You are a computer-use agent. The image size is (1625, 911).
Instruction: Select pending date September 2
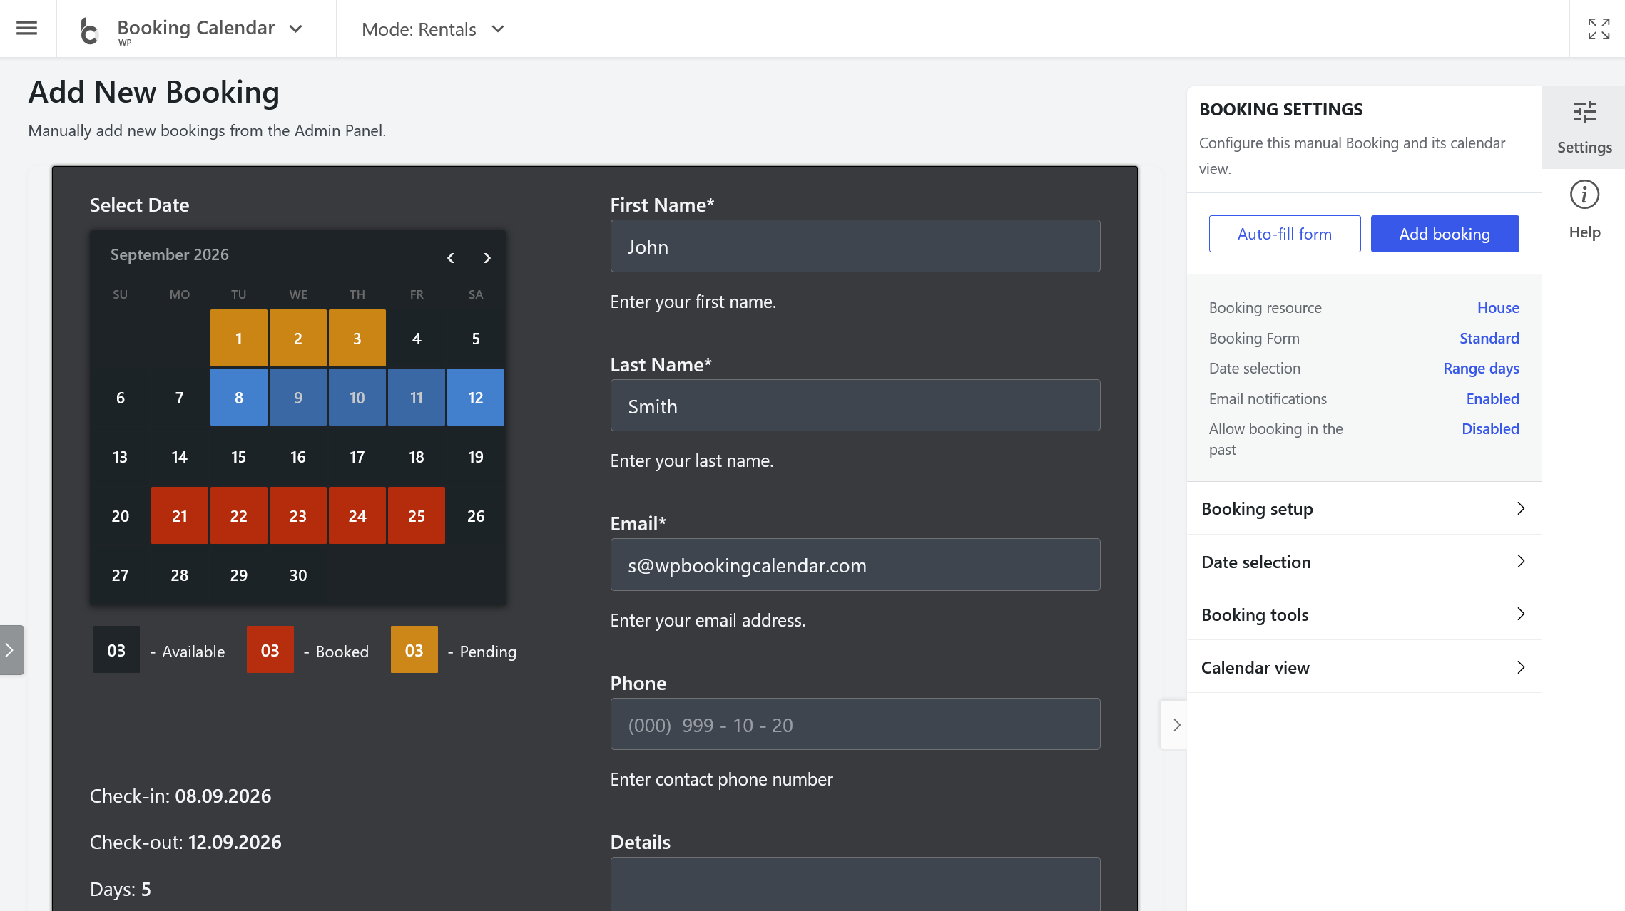click(298, 338)
